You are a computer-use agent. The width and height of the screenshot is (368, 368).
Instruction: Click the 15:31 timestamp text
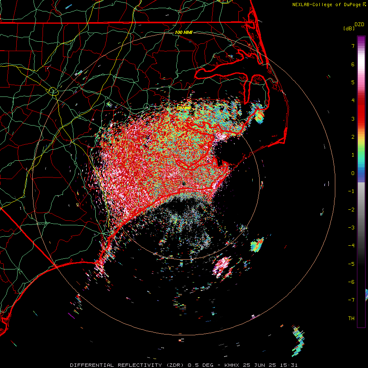[289, 365]
